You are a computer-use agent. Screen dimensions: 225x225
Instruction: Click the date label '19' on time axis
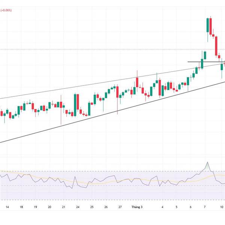[x=36, y=207]
